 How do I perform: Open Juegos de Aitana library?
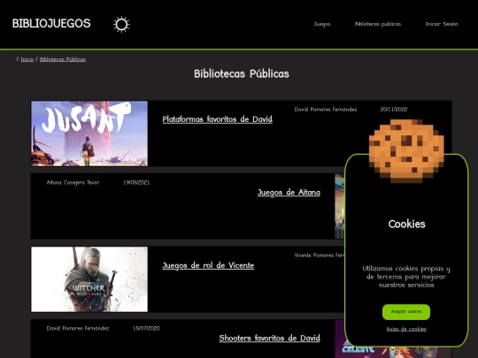point(289,193)
